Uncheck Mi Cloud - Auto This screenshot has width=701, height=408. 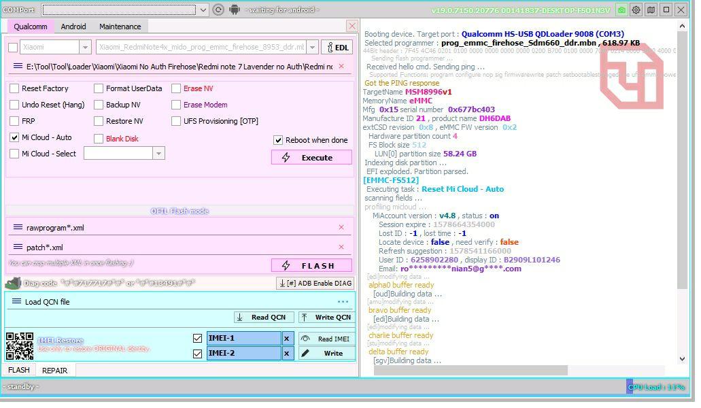click(x=14, y=137)
